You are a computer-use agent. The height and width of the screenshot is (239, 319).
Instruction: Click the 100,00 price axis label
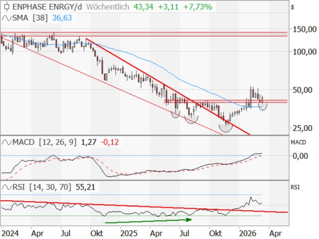coord(305,52)
